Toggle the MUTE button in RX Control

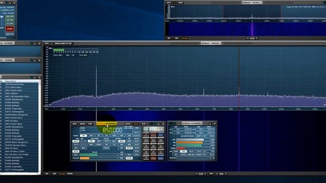coord(76,151)
